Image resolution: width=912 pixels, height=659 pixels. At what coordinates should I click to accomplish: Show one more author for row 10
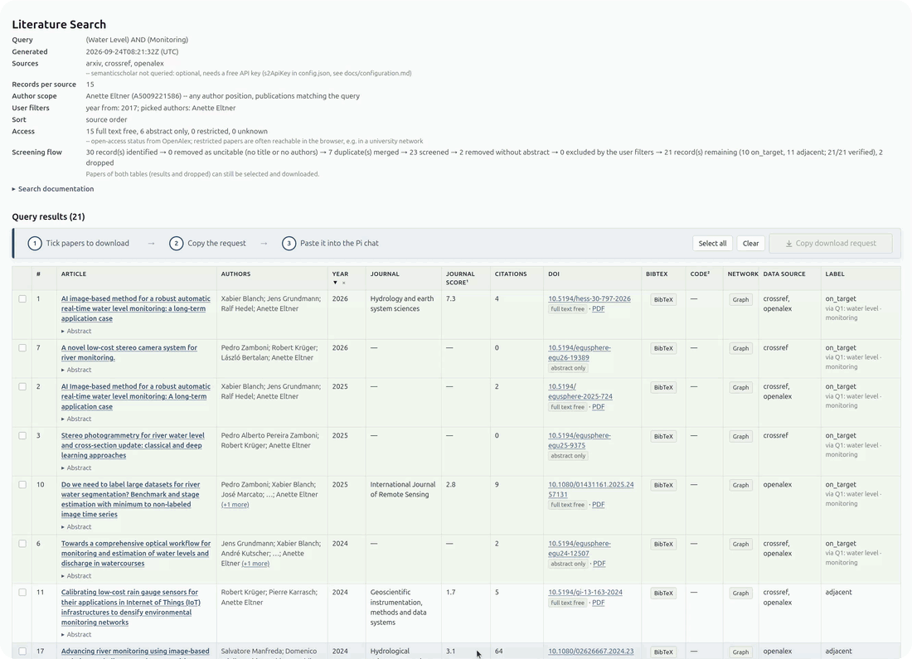(235, 504)
